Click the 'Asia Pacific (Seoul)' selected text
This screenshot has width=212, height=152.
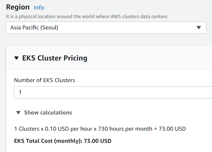click(x=34, y=28)
